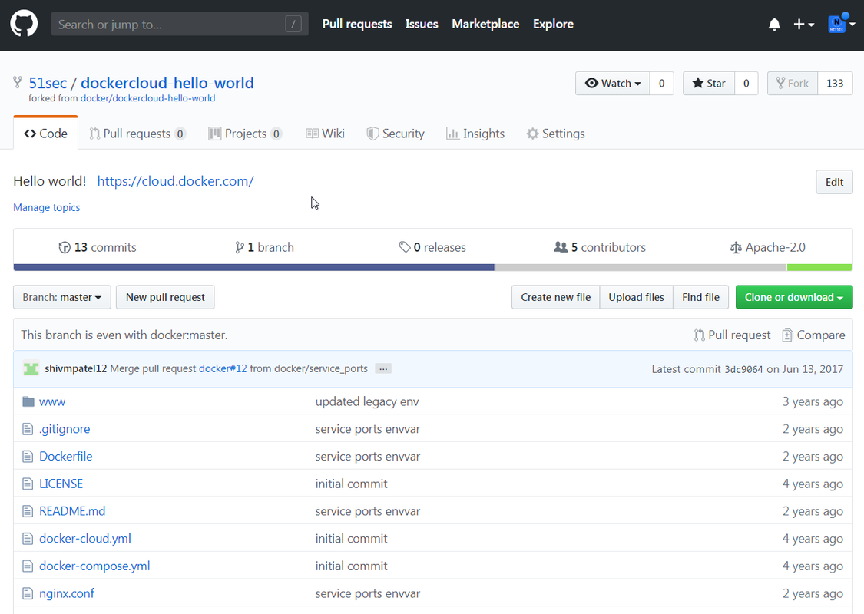Open Explore in the top navigation
This screenshot has width=864, height=614.
[x=553, y=25]
